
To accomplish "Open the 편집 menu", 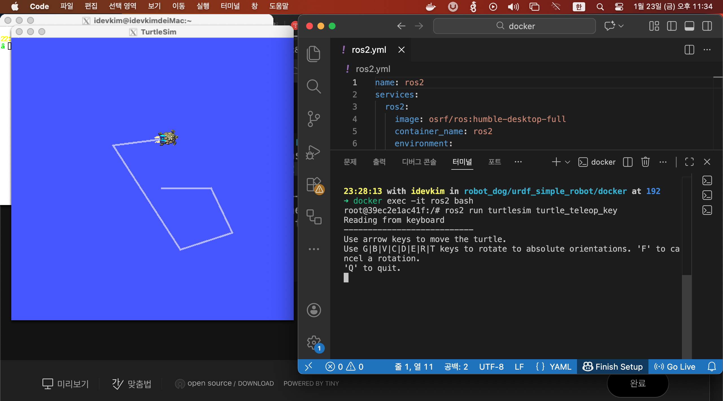I will [91, 6].
